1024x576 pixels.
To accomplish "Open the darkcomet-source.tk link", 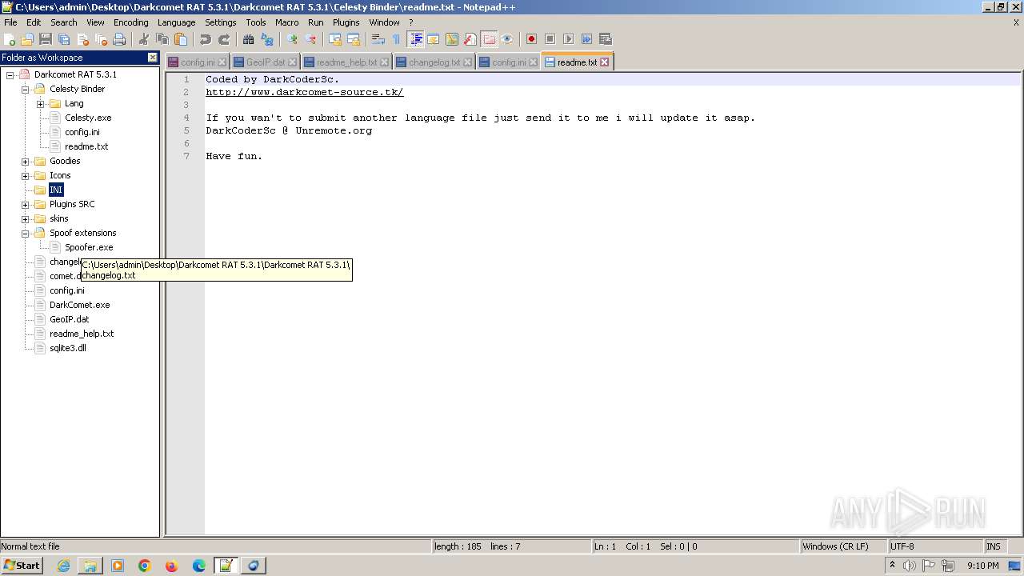I will tap(305, 92).
